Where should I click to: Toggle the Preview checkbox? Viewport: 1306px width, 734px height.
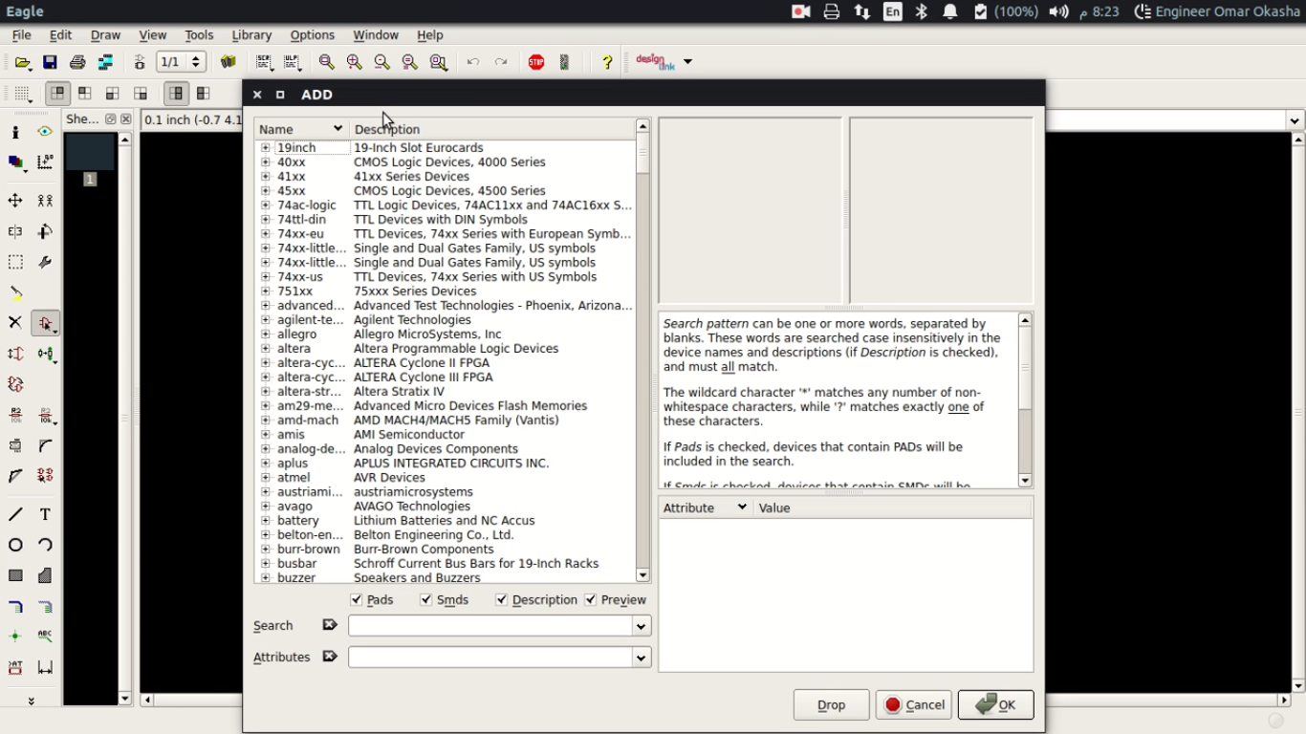click(x=591, y=600)
